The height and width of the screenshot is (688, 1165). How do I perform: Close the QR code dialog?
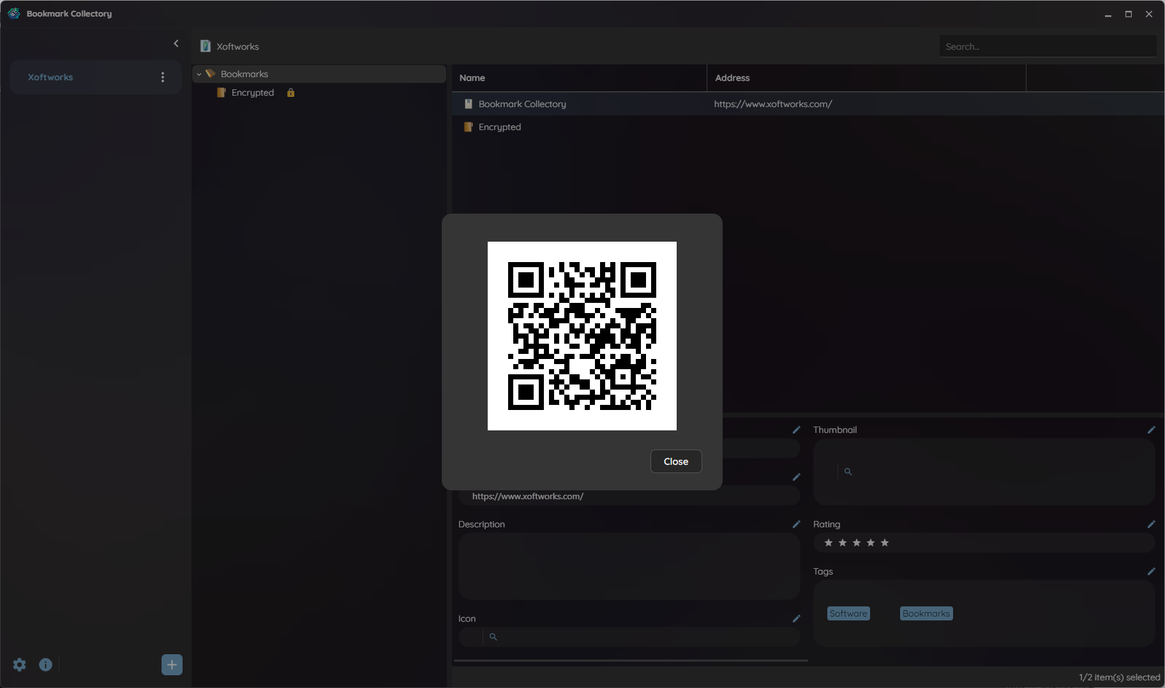coord(676,462)
